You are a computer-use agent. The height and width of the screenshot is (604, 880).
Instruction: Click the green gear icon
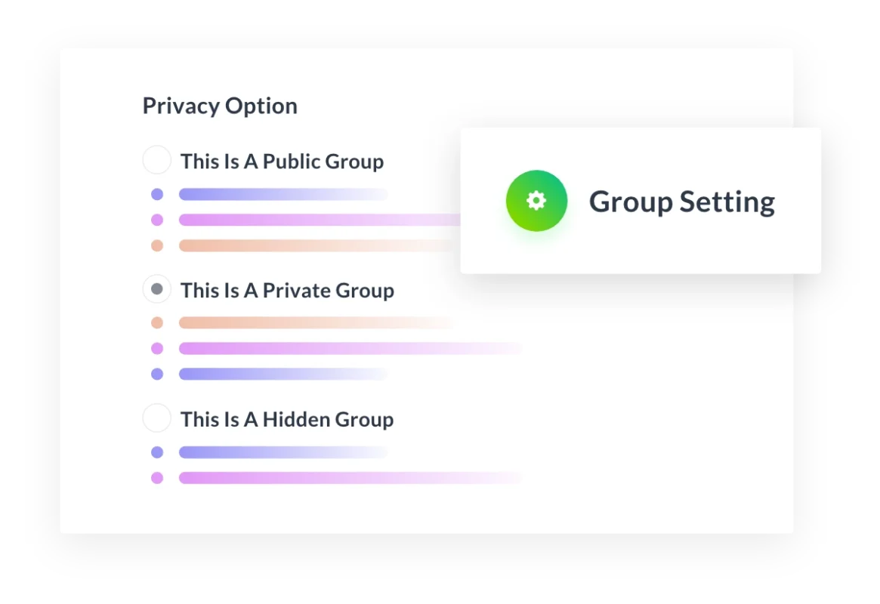pyautogui.click(x=536, y=200)
